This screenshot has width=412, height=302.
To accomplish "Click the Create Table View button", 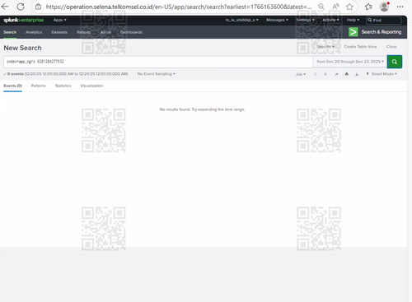I will click(360, 47).
